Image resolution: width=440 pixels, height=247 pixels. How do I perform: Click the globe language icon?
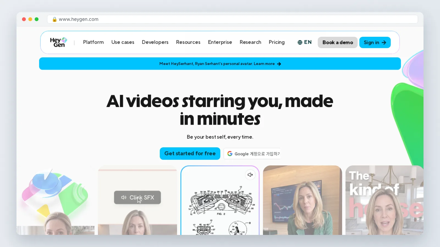[x=300, y=42]
